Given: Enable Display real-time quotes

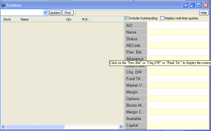Looking at the screenshot, I should pos(162,18).
